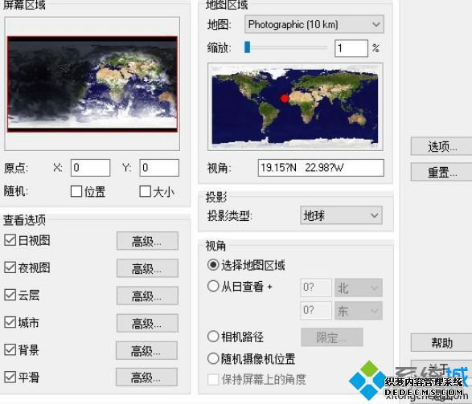Screen dimensions: 472x404
Task: Click the 视角 coordinates field 19.15?N 22.98?W
Action: pos(321,168)
